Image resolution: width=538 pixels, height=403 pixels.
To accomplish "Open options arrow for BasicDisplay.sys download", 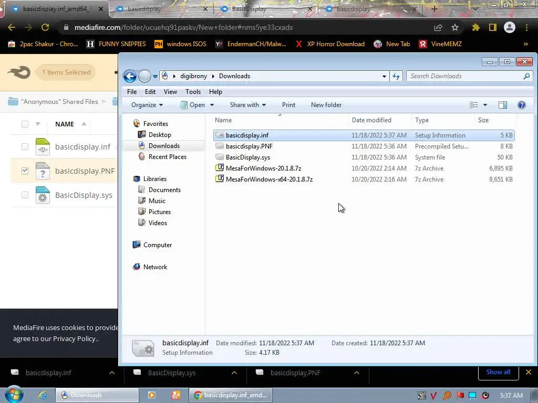I will point(234,373).
